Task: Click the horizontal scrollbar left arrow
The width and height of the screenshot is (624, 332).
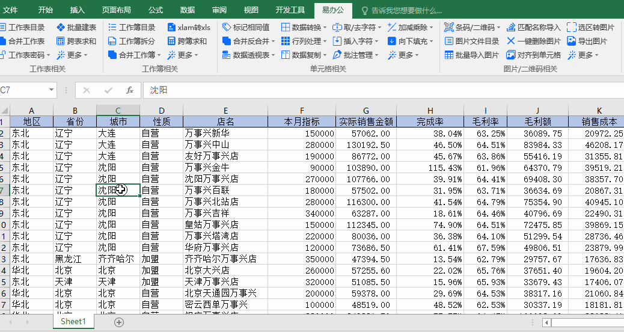Action: pyautogui.click(x=547, y=323)
